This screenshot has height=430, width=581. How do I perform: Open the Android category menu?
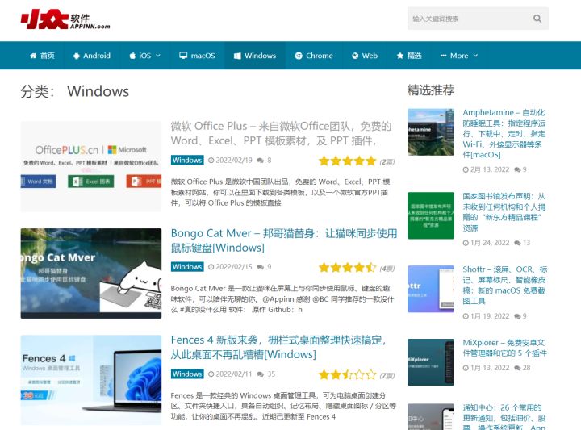click(92, 56)
